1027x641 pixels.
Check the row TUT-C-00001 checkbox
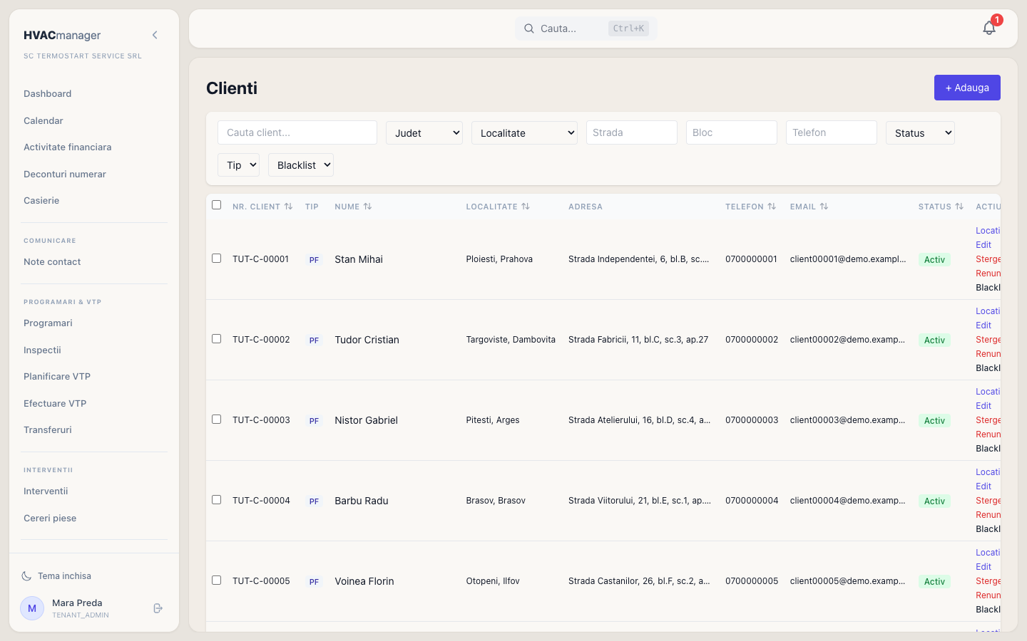pyautogui.click(x=217, y=259)
